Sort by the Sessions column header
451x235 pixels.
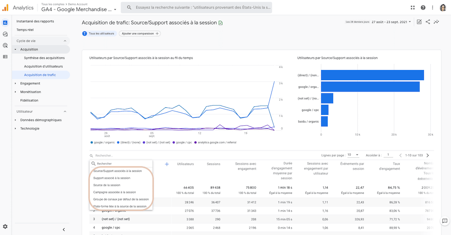(213, 164)
